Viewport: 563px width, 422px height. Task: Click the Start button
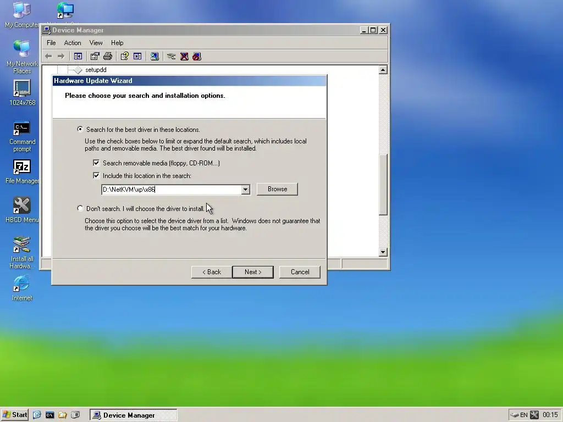pyautogui.click(x=15, y=415)
